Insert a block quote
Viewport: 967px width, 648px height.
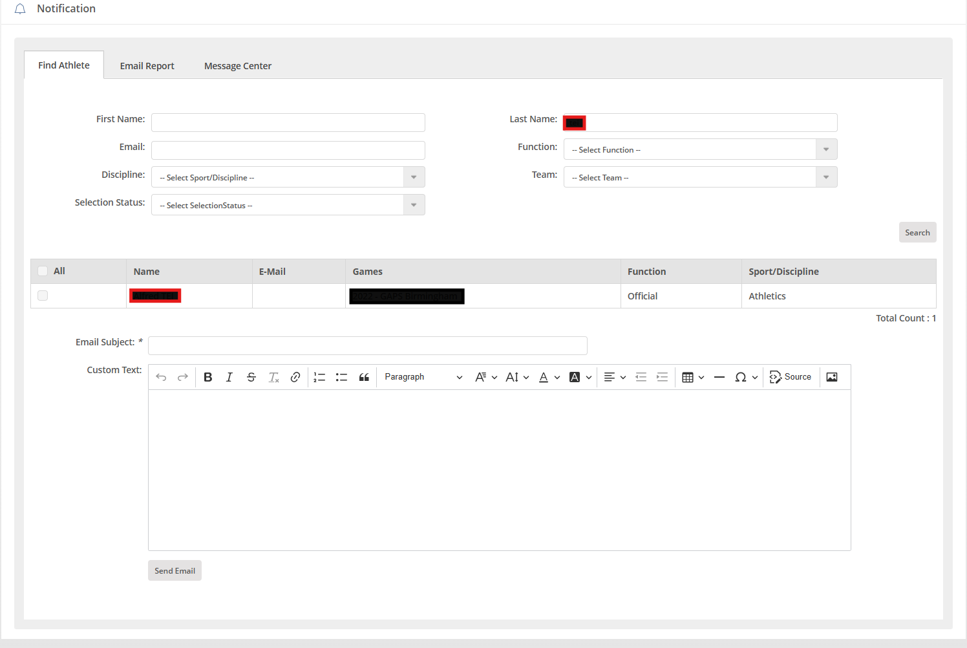pos(364,377)
